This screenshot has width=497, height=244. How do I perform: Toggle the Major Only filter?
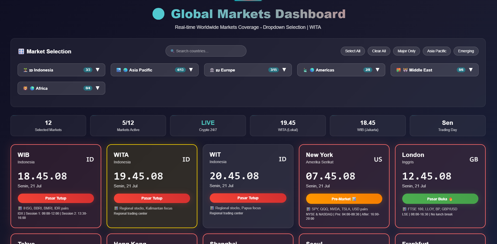pos(407,51)
